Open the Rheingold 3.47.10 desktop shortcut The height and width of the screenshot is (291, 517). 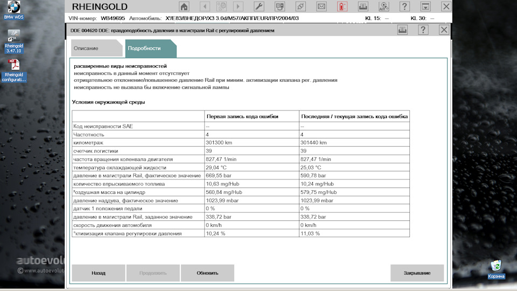tap(14, 41)
